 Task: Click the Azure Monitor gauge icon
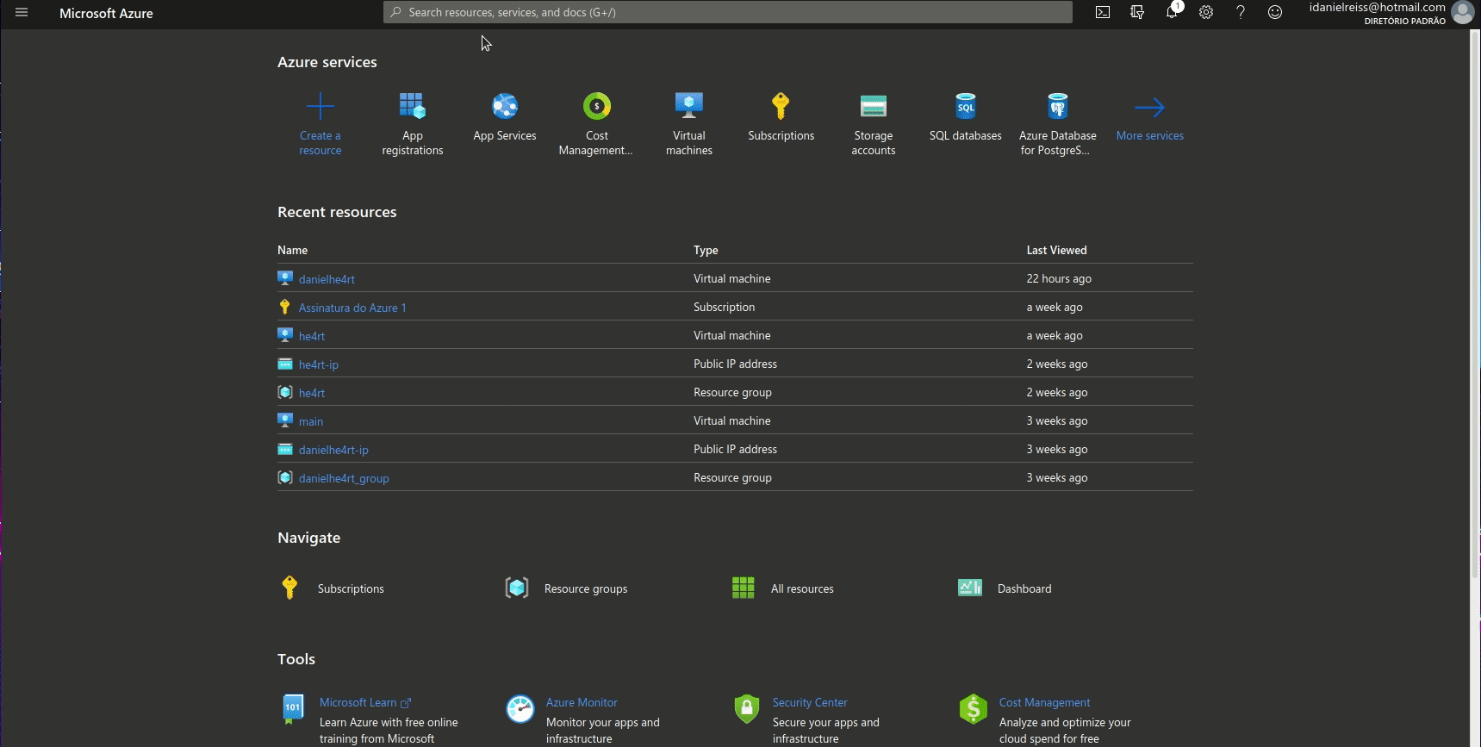click(x=520, y=708)
